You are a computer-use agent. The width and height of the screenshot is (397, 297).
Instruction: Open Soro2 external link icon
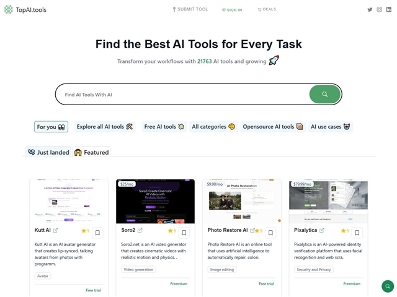[140, 230]
